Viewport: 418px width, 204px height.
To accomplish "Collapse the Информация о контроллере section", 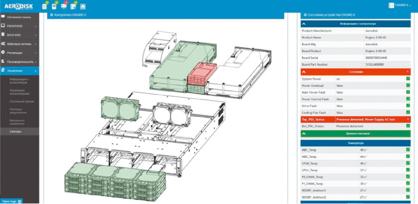I will click(304, 24).
